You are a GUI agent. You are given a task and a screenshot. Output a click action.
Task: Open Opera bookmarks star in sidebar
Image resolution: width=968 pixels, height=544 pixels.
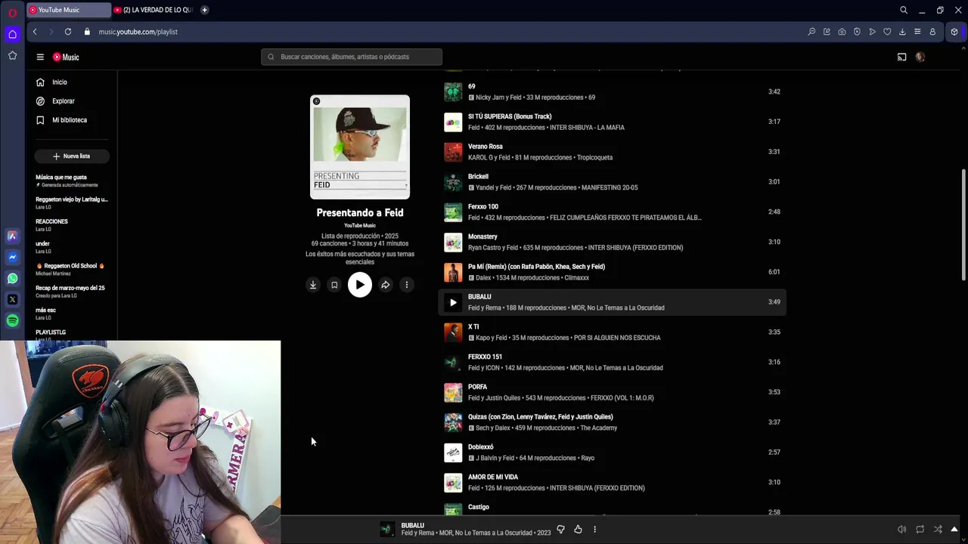coord(12,55)
